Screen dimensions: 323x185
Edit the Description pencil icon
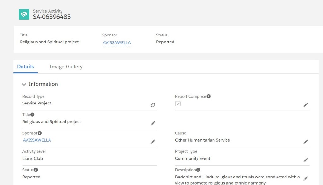(x=306, y=178)
